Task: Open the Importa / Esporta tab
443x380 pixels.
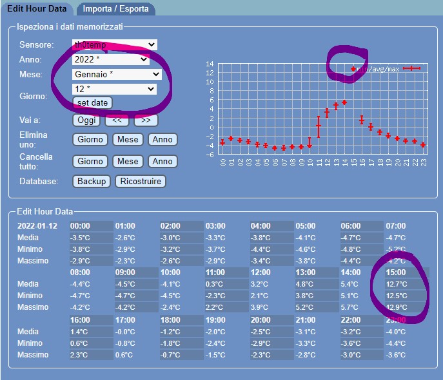Action: tap(115, 9)
